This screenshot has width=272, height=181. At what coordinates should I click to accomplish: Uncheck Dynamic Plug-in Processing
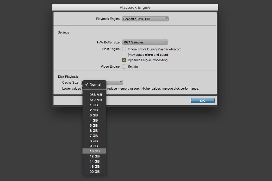pos(124,60)
